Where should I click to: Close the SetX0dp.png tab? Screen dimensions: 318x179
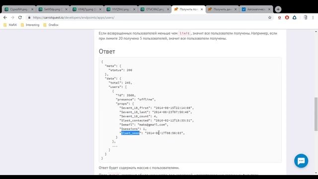pyautogui.click(x=66, y=9)
